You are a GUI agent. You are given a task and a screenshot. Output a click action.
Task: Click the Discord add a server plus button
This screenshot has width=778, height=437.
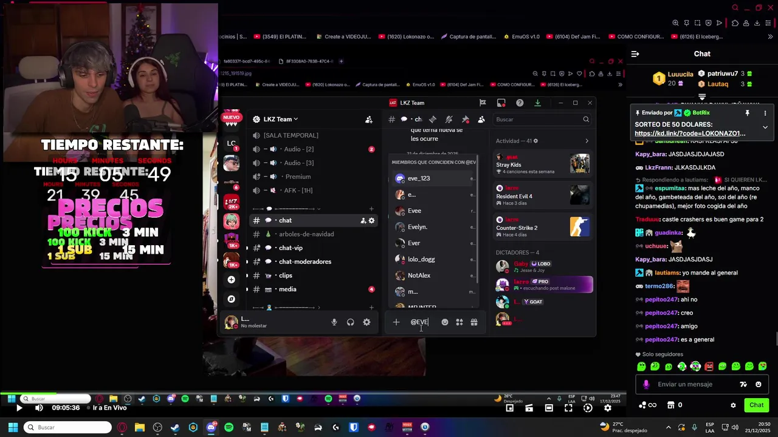coord(231,280)
